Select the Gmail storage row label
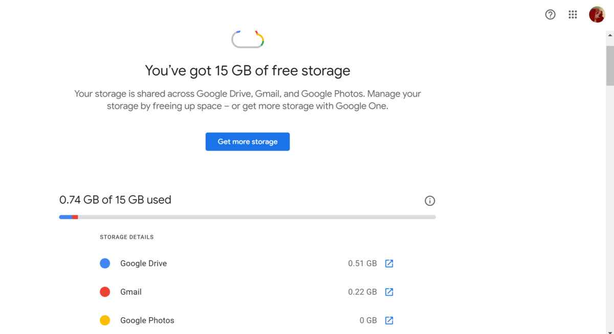 click(x=131, y=292)
